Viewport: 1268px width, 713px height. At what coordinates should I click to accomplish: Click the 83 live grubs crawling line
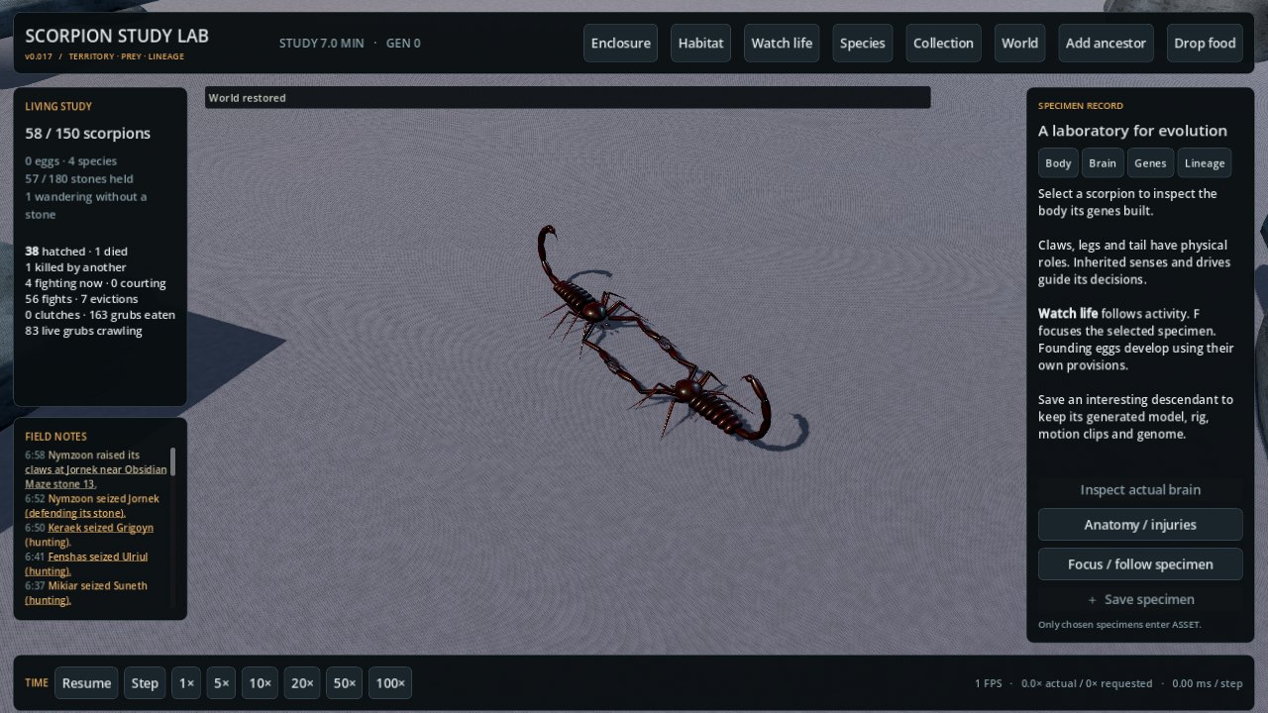(83, 331)
